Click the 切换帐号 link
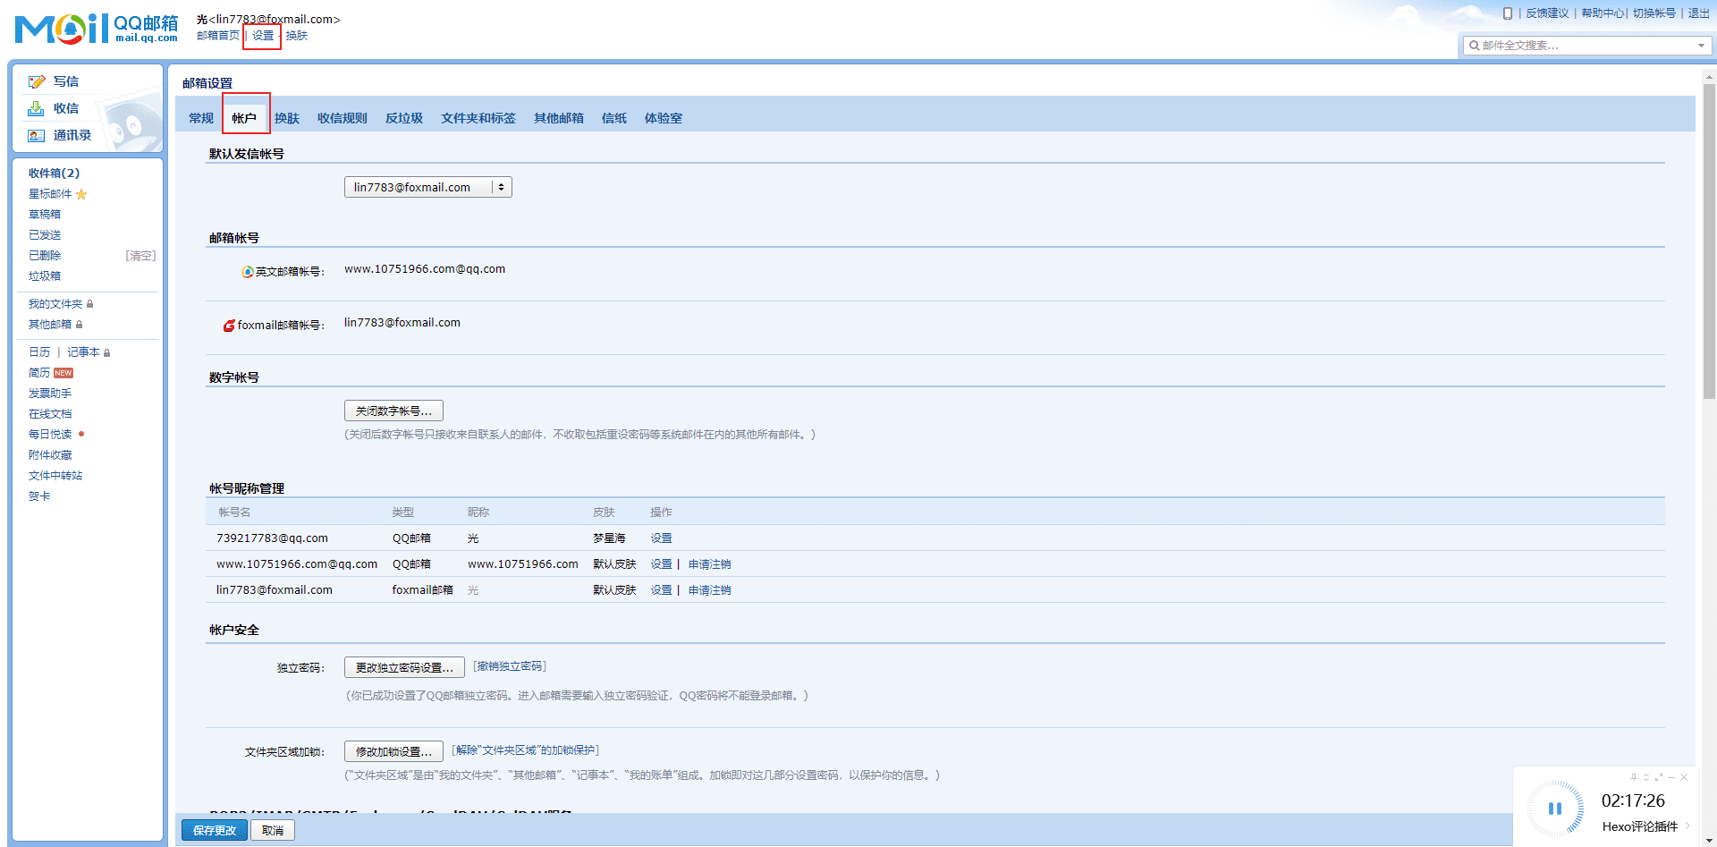This screenshot has height=847, width=1717. click(x=1654, y=13)
